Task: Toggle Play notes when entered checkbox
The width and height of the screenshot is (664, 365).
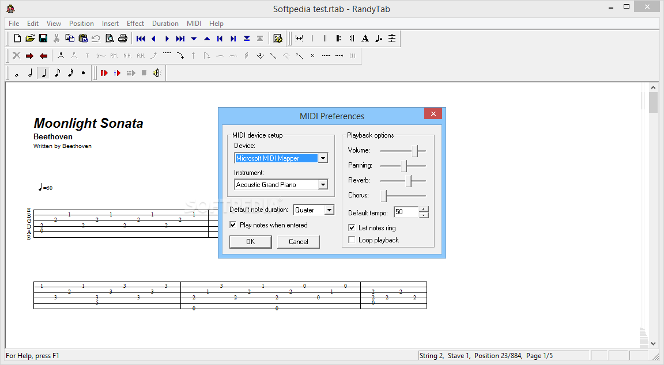Action: click(x=233, y=225)
